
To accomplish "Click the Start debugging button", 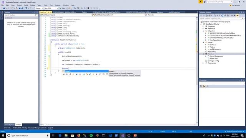I will 63,8.
